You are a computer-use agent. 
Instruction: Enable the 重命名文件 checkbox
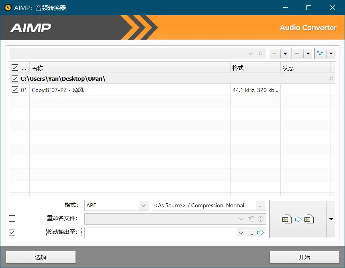click(x=12, y=219)
